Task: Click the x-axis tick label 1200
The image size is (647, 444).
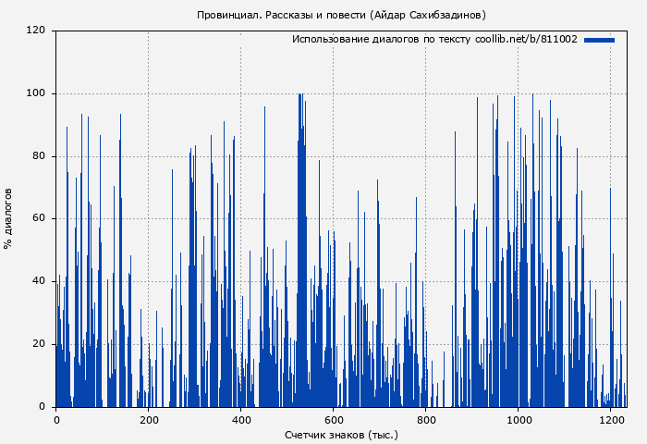Action: (x=610, y=419)
